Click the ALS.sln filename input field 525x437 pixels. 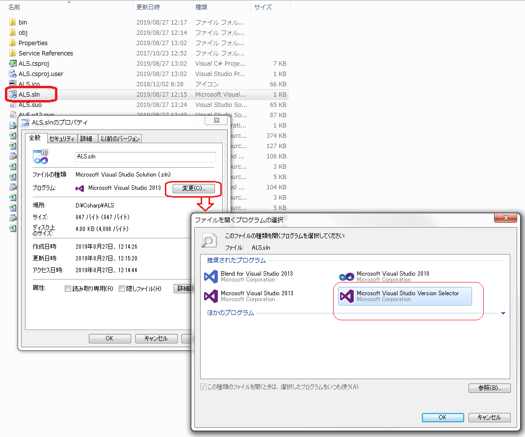click(145, 157)
